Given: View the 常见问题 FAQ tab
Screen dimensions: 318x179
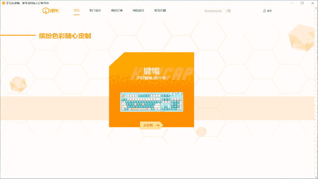Looking at the screenshot, I should coord(160,10).
